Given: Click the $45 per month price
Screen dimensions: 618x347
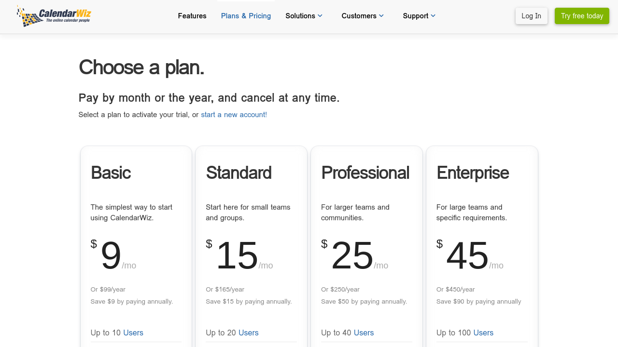Looking at the screenshot, I should point(467,256).
